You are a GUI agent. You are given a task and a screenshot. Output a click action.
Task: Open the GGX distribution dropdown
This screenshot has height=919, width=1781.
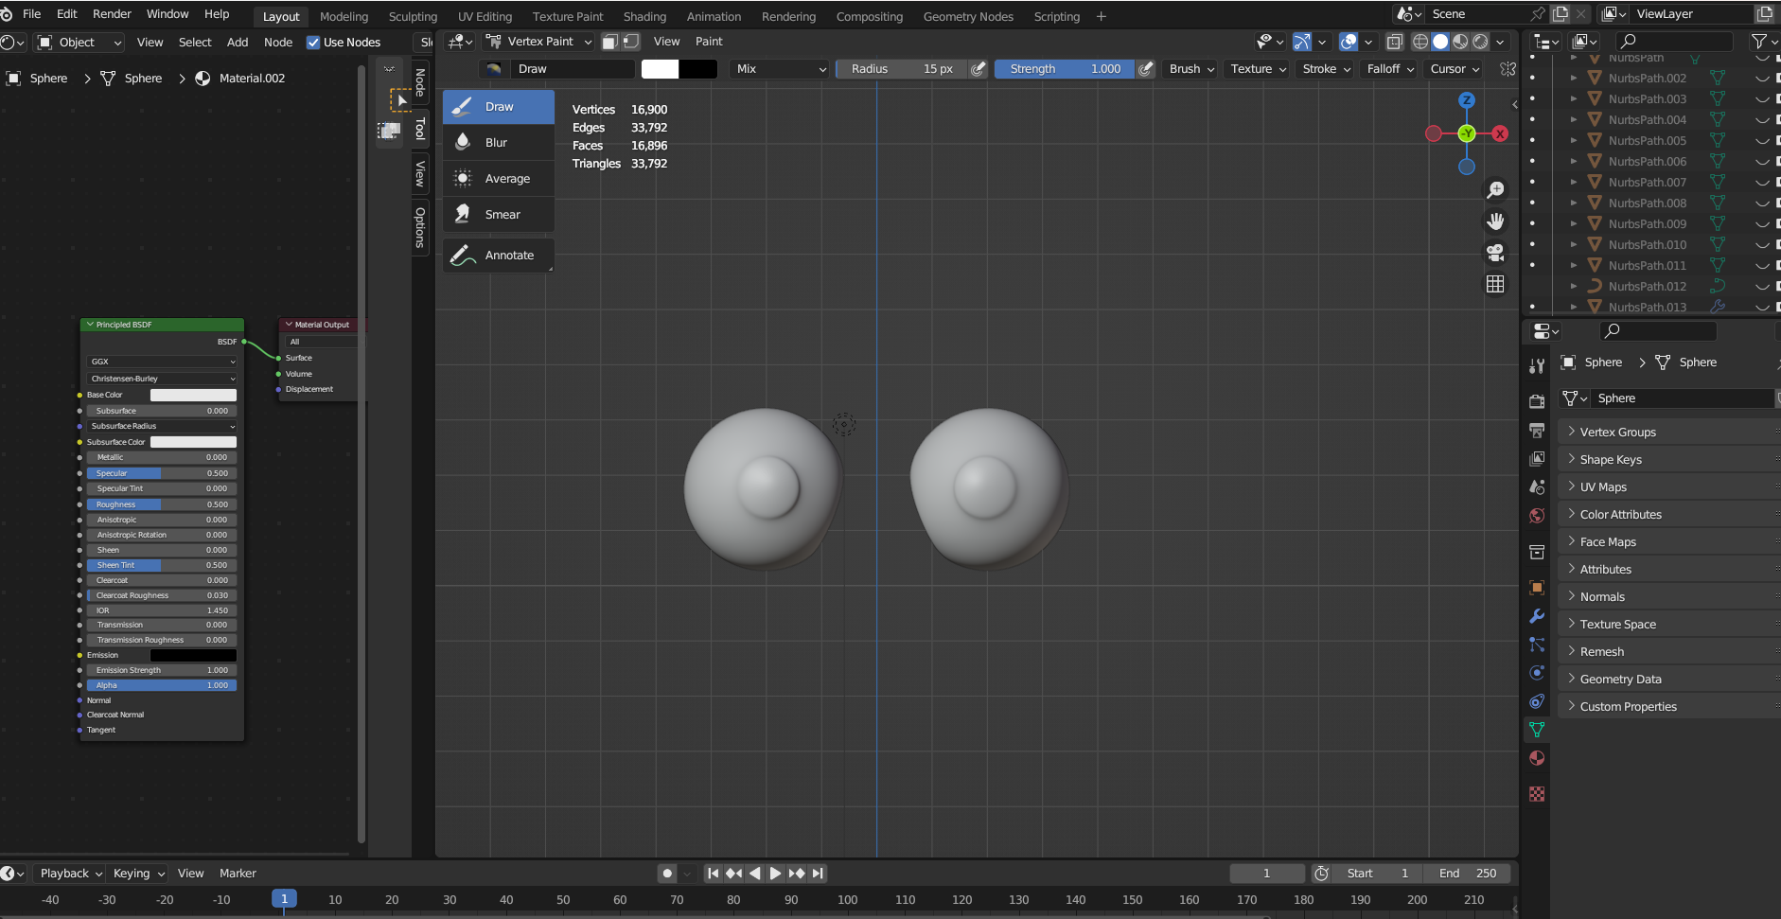coord(162,362)
